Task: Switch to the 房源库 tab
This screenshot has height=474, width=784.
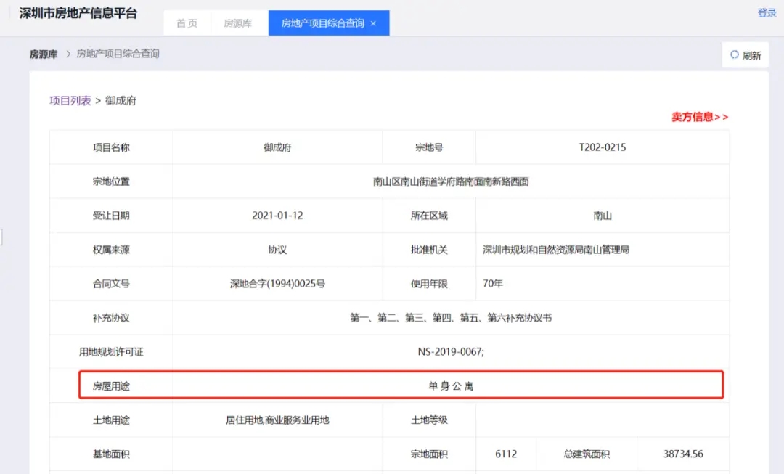Action: tap(238, 23)
